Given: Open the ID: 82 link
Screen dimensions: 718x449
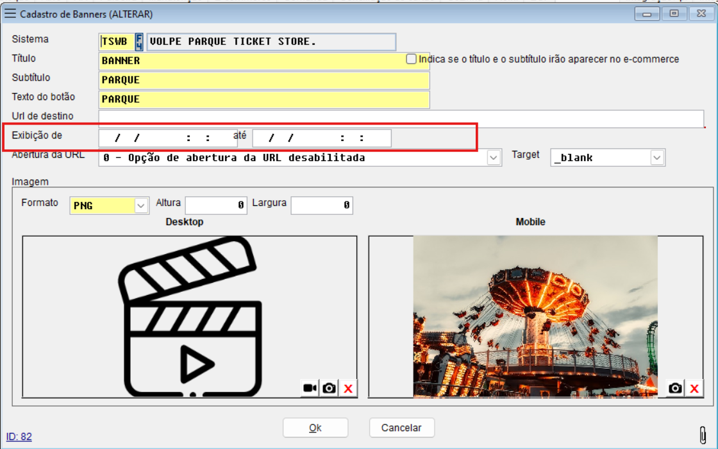Looking at the screenshot, I should point(19,437).
